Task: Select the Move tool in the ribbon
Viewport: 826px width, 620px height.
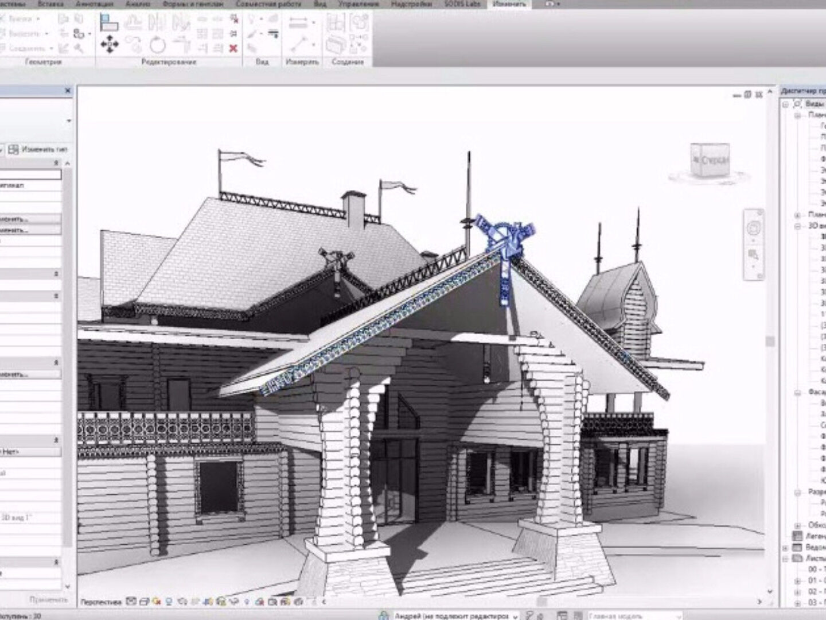Action: [x=109, y=44]
